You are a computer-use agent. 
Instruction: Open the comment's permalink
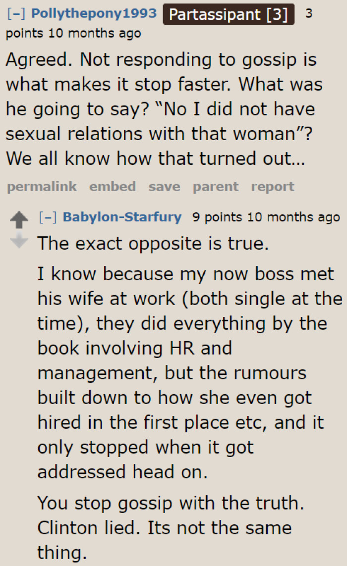point(42,187)
